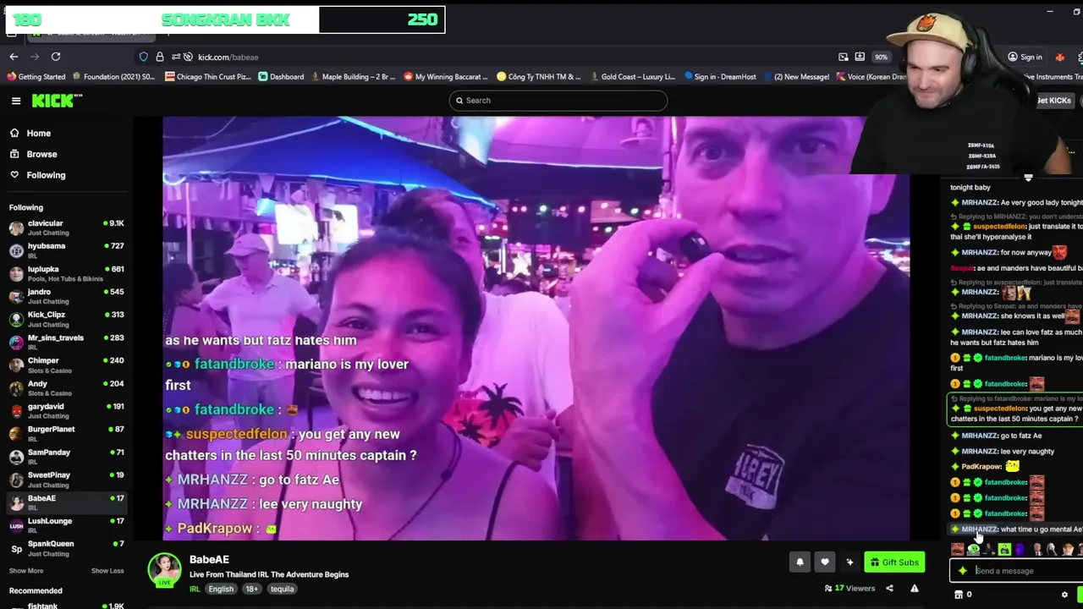Open the My Winning Baccarat bookmark
Screen dimensions: 1083x609
(446, 76)
